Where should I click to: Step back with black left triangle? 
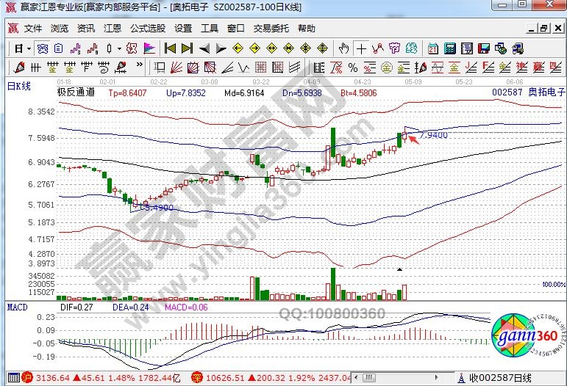(204, 48)
